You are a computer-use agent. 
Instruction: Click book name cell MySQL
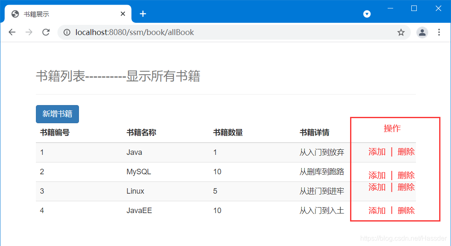pos(139,172)
